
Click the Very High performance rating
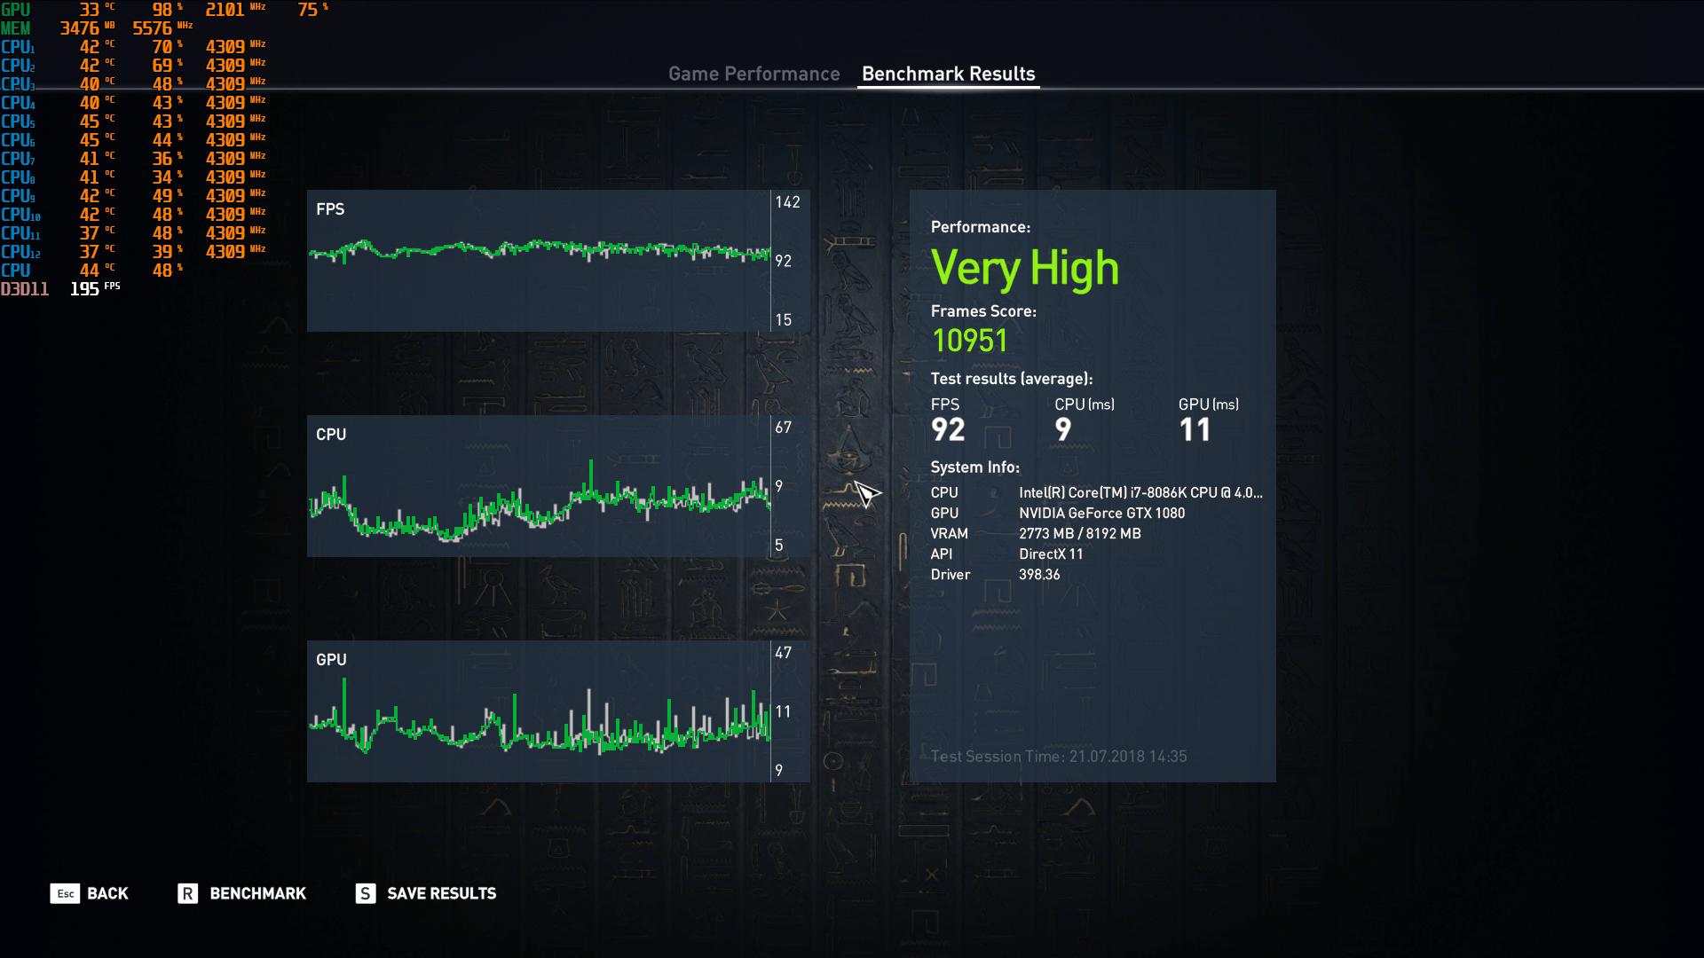click(1024, 268)
